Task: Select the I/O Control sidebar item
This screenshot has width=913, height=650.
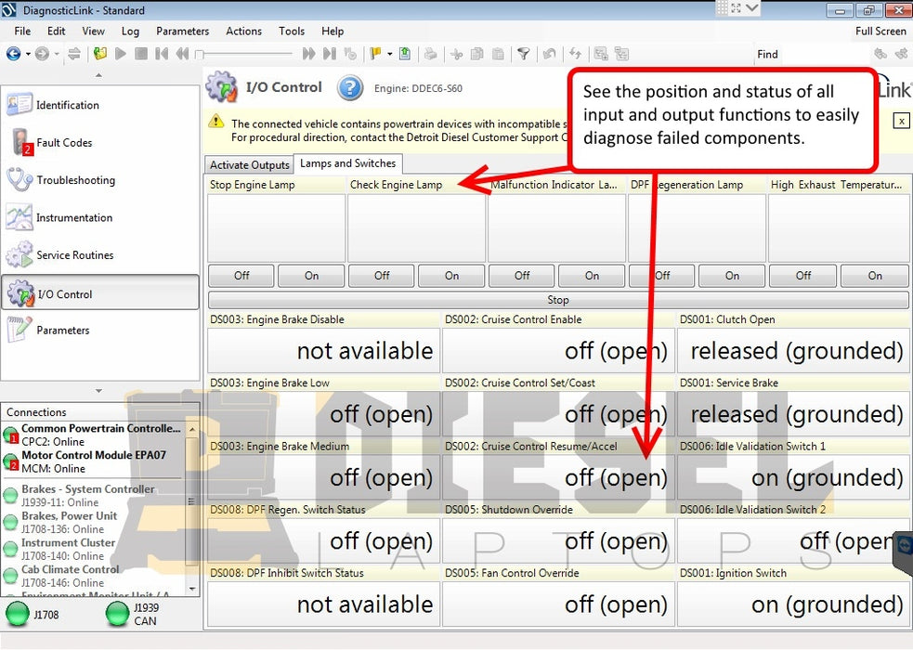Action: click(x=100, y=292)
